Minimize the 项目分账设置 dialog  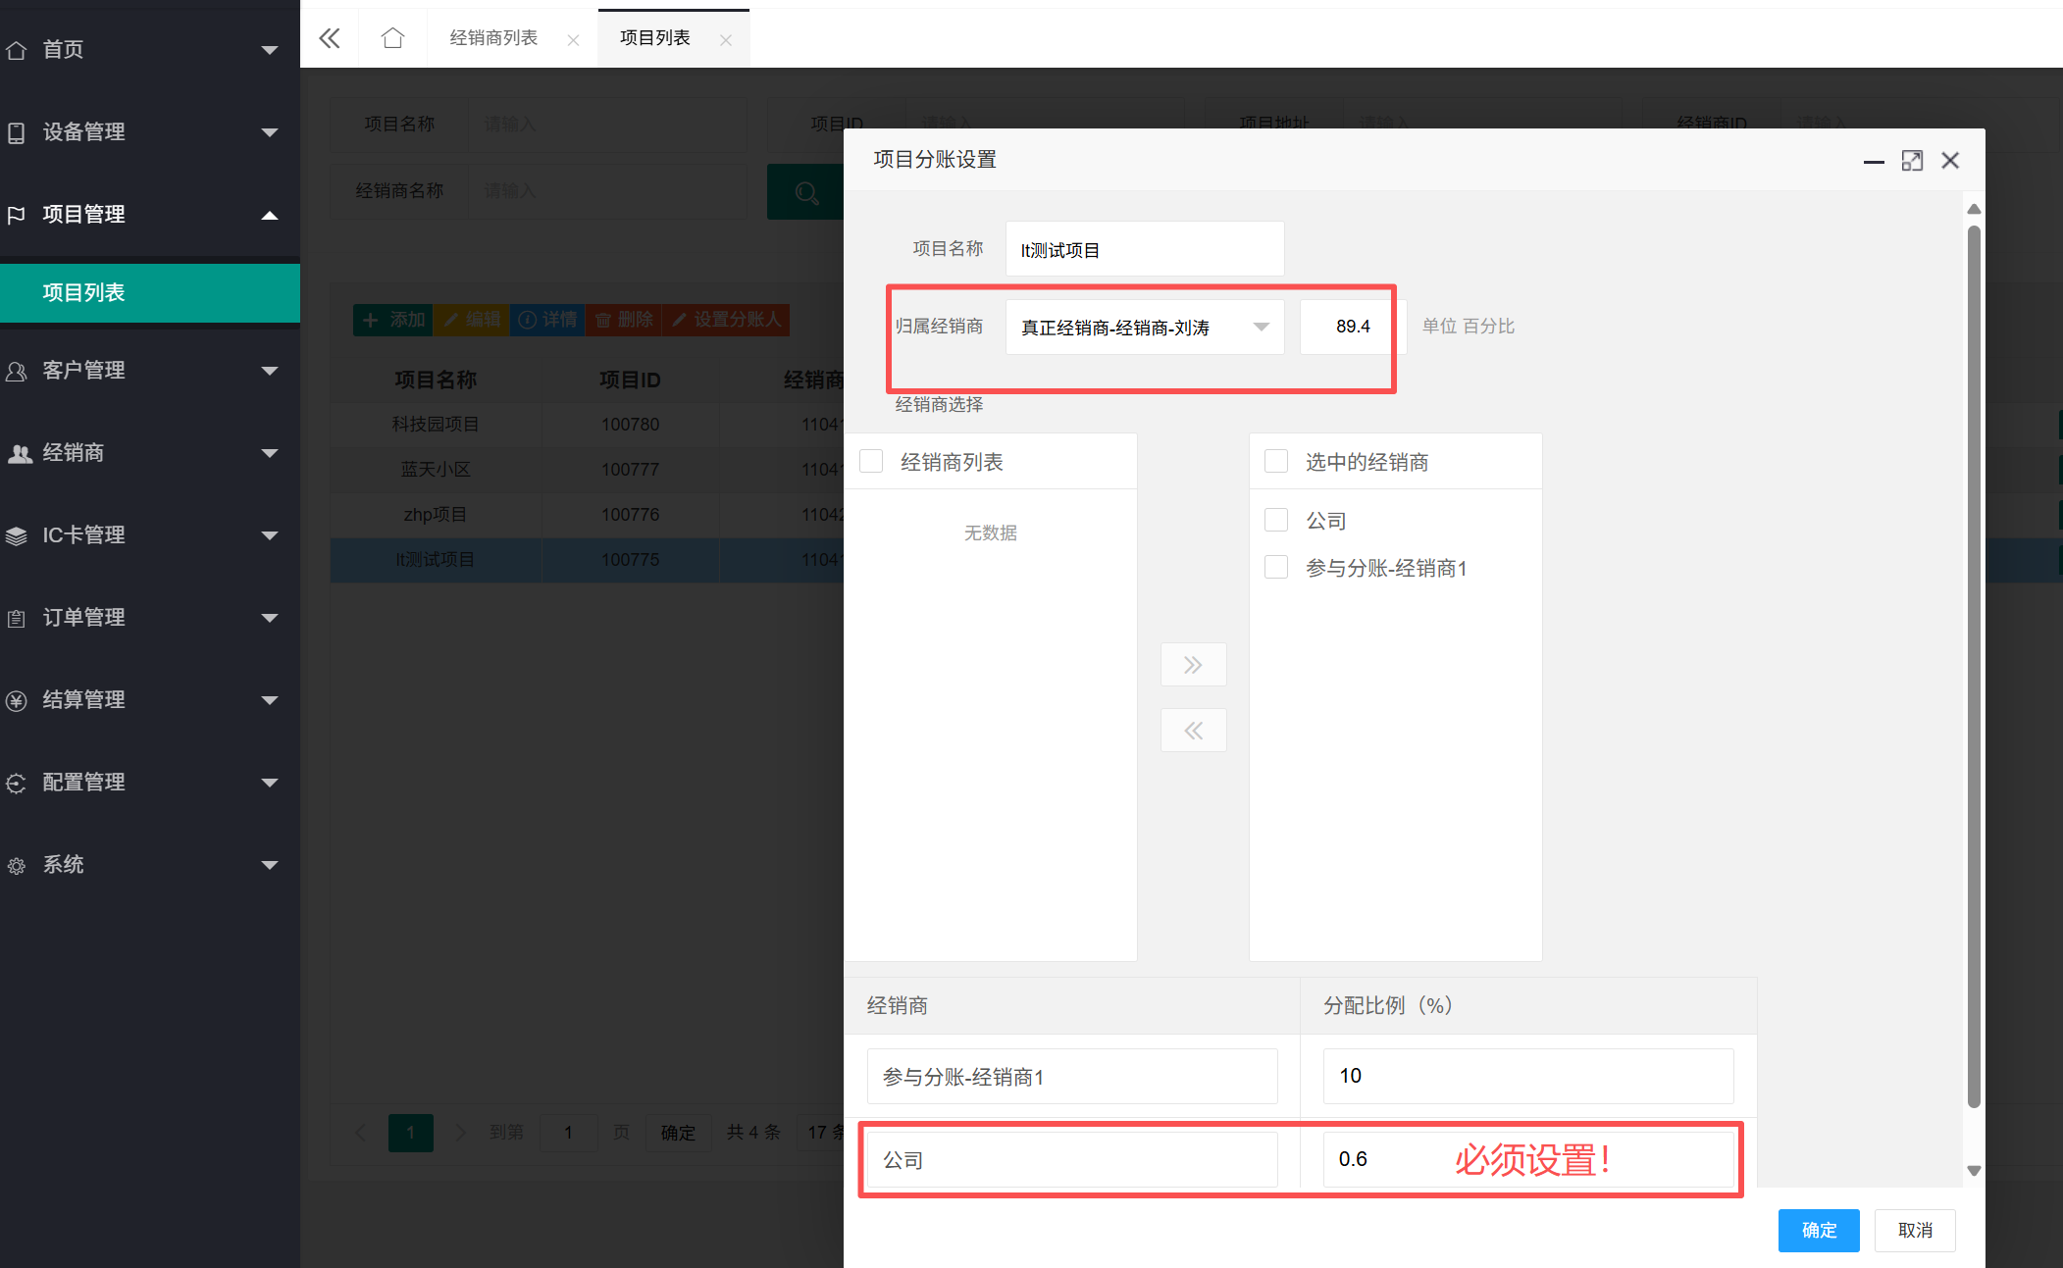[x=1874, y=161]
